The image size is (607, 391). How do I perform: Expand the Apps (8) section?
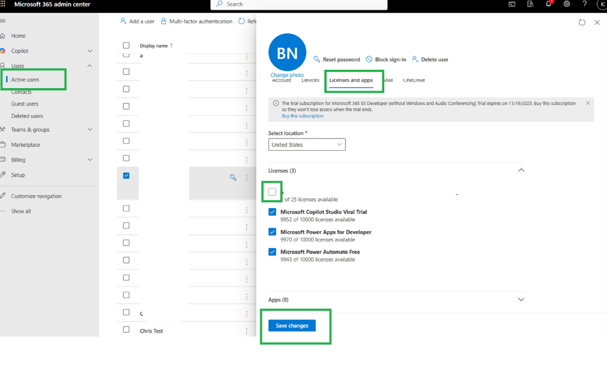point(521,300)
